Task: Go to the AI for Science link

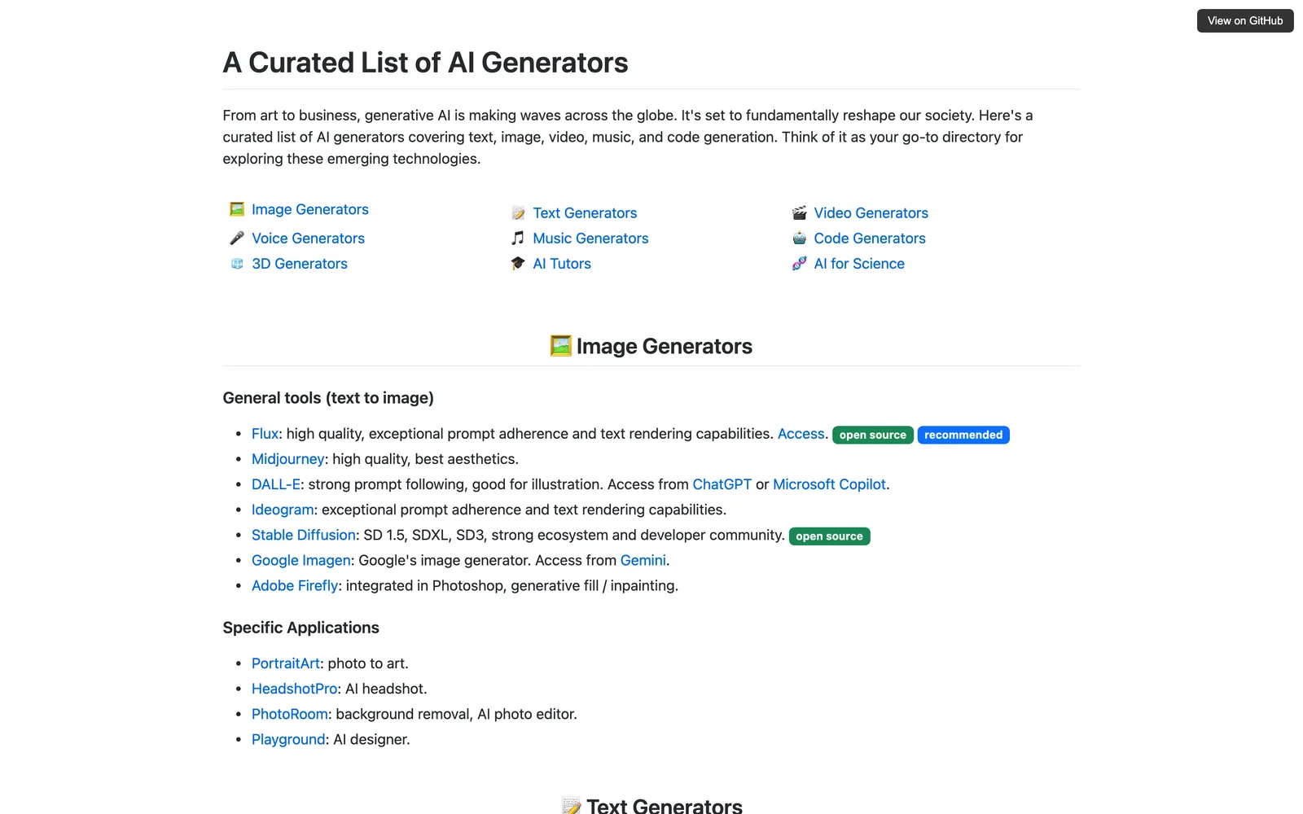Action: 859,264
